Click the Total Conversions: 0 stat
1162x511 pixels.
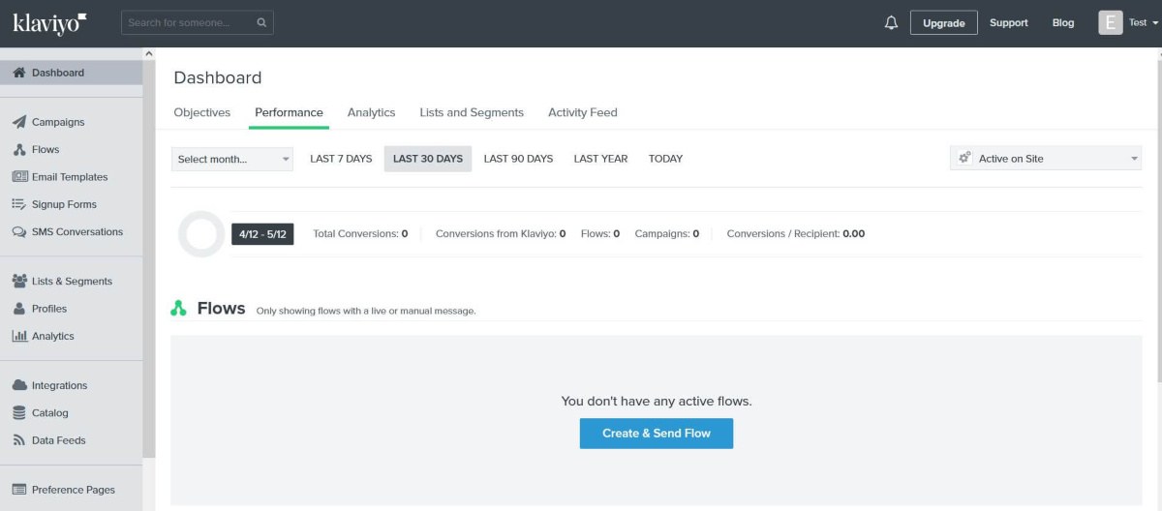pyautogui.click(x=360, y=234)
